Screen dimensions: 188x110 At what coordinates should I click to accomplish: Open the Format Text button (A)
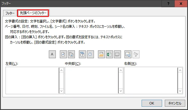point(52,54)
